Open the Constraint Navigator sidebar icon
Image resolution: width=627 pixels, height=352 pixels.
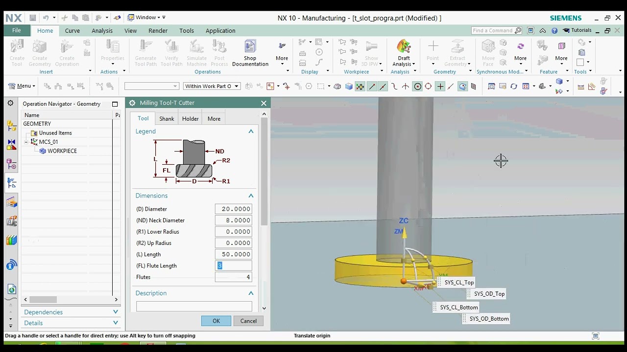pos(12,145)
